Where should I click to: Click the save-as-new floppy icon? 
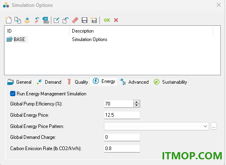click(x=94, y=20)
